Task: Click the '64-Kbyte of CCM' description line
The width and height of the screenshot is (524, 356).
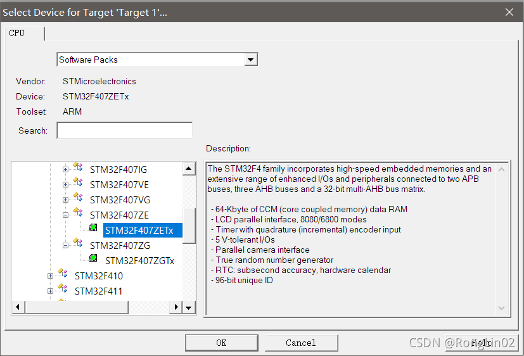Action: (309, 210)
